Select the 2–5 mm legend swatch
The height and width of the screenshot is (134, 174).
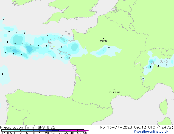(24, 130)
